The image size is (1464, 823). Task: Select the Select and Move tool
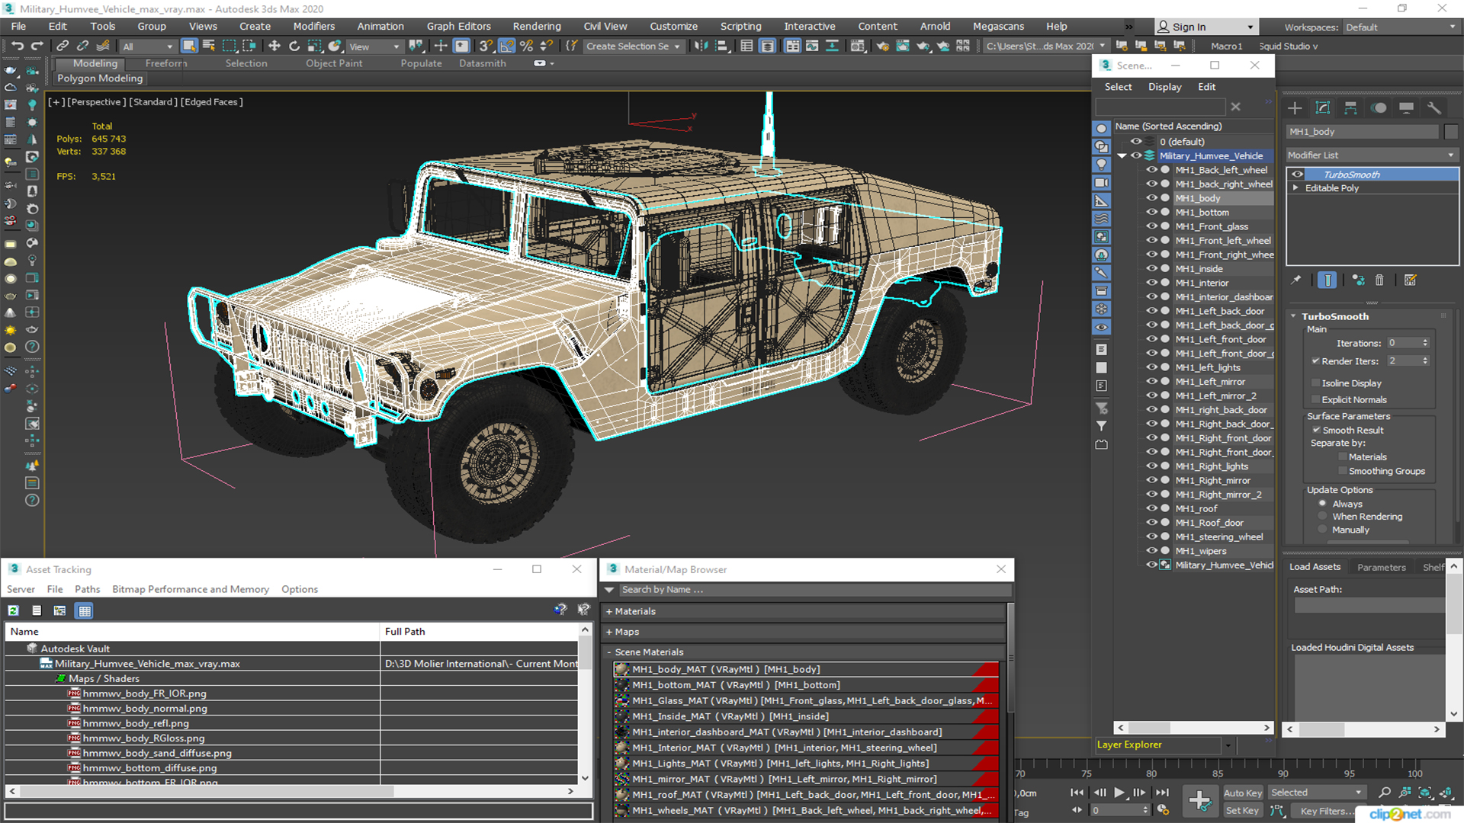coord(274,46)
